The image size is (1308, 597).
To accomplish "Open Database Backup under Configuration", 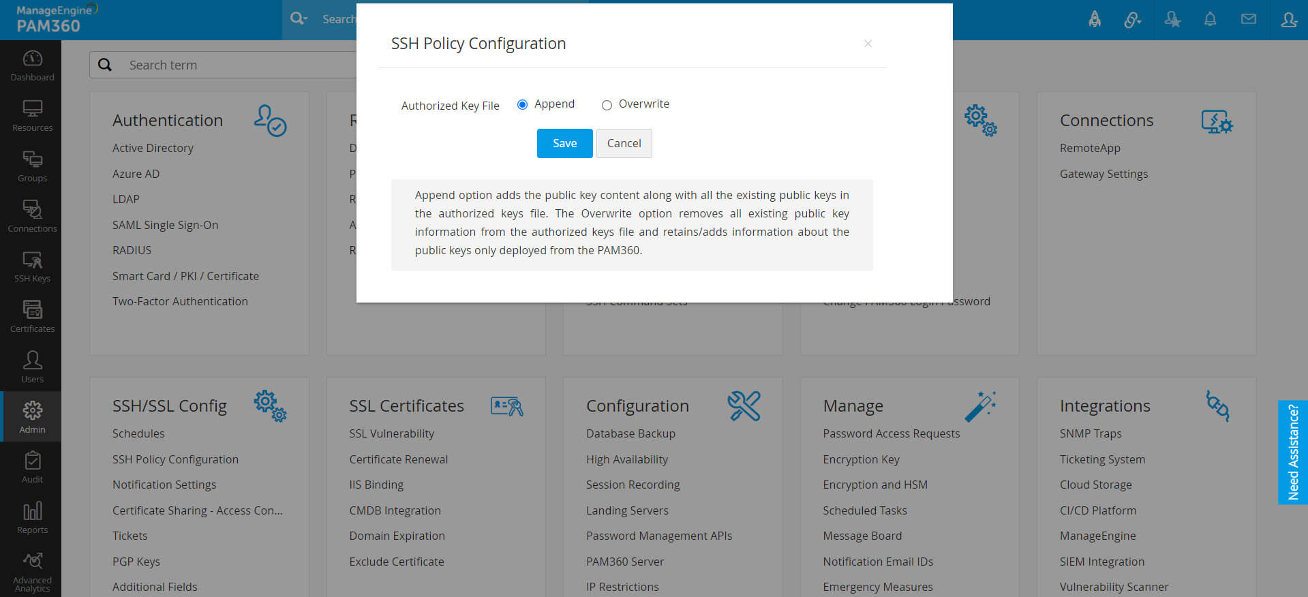I will (x=630, y=433).
